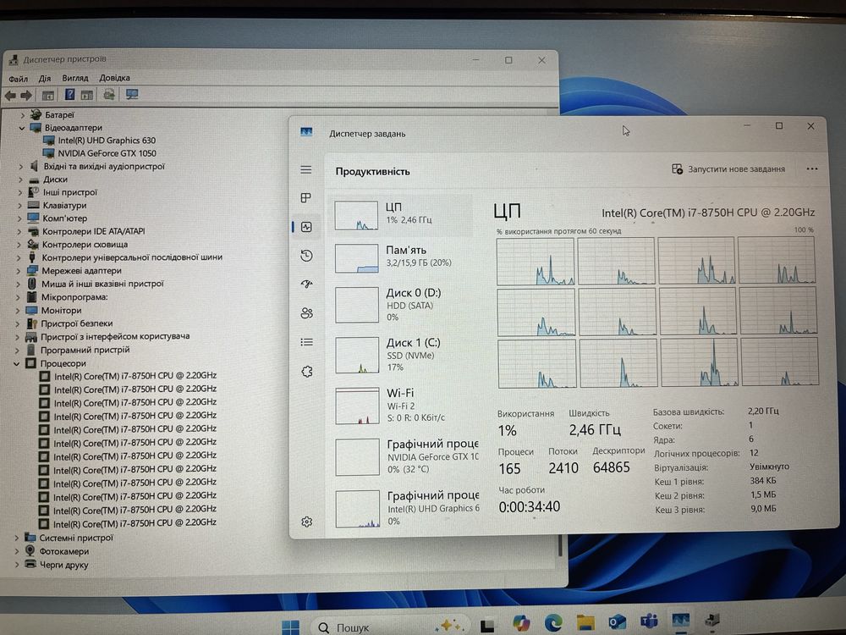
Task: Open Task Manager settings gear
Action: [306, 522]
